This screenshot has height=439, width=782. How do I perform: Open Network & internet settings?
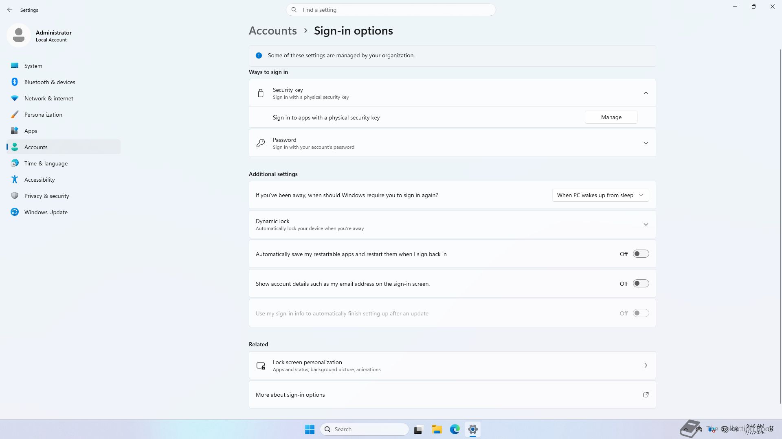pyautogui.click(x=48, y=98)
